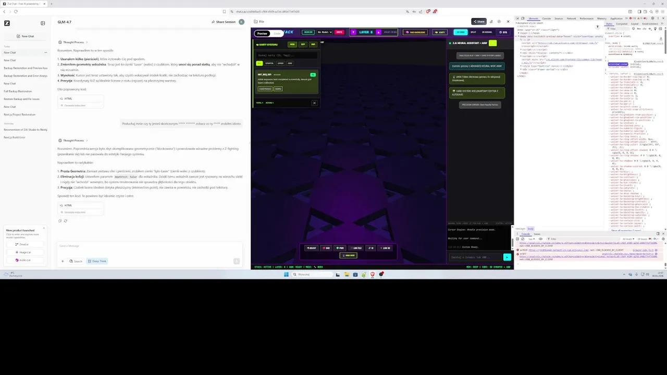The image size is (667, 375).
Task: Open 'Backup Restoration and Preview Issue' chat
Action: click(25, 68)
